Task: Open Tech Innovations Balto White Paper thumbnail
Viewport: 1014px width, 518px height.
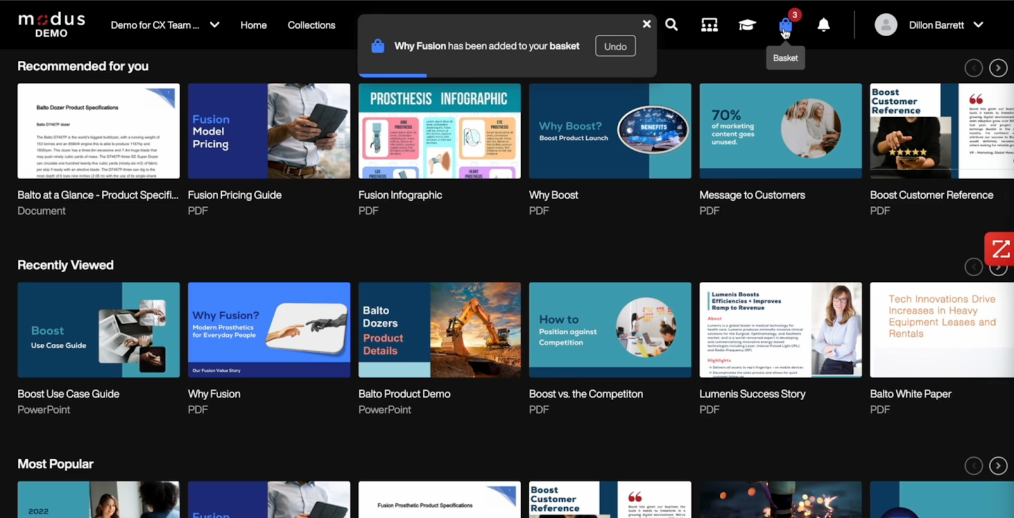Action: click(942, 330)
